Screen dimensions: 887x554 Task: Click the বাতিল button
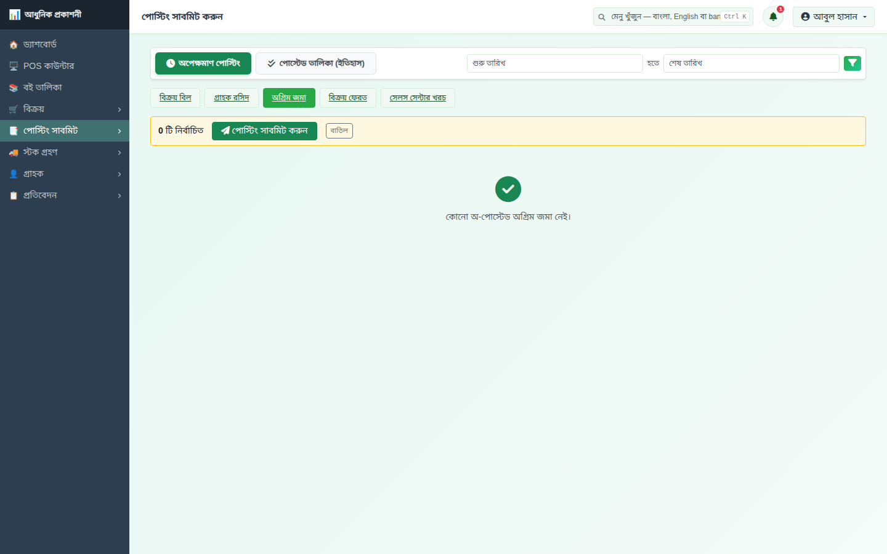pos(339,130)
